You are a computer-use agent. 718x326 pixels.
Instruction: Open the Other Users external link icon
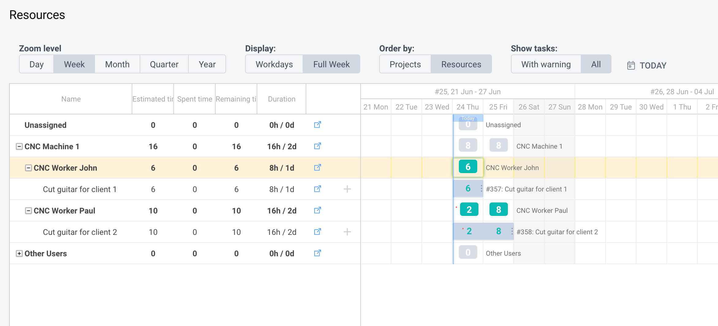click(x=317, y=253)
